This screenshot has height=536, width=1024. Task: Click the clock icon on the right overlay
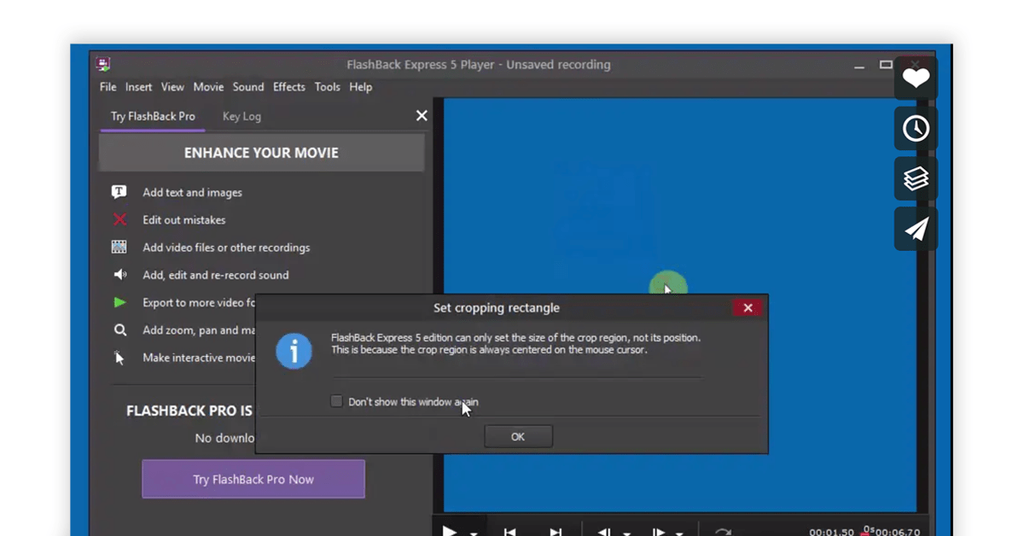click(x=916, y=128)
